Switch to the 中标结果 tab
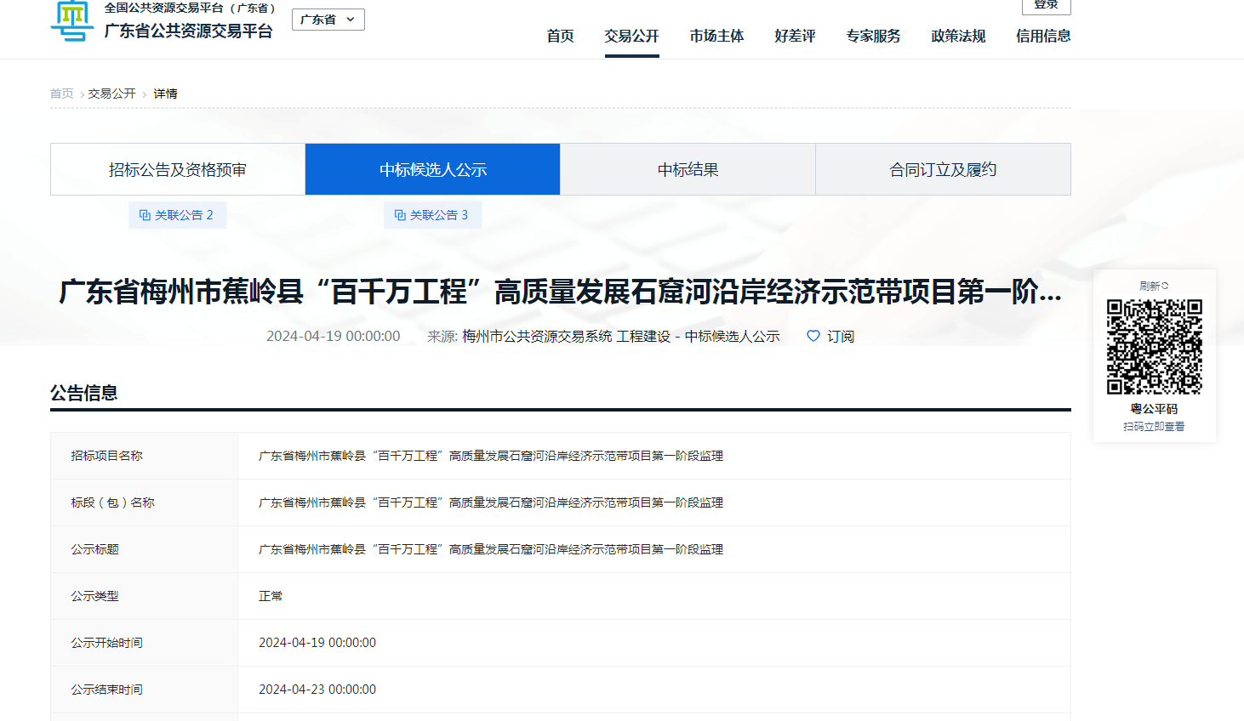Viewport: 1244px width, 721px height. pyautogui.click(x=688, y=169)
